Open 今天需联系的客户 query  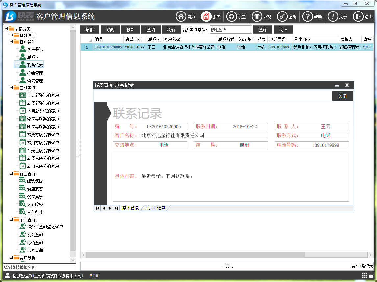43,119
